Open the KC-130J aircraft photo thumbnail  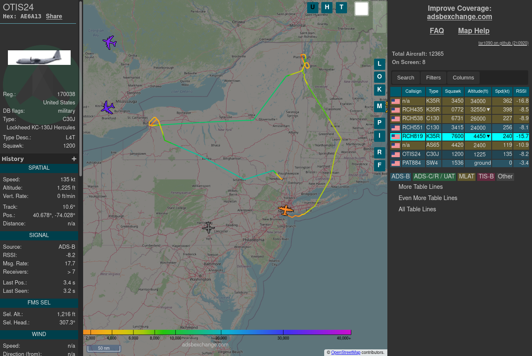[x=39, y=57]
